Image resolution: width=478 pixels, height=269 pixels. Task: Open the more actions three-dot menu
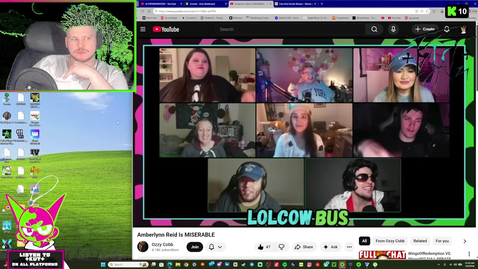[x=349, y=247]
